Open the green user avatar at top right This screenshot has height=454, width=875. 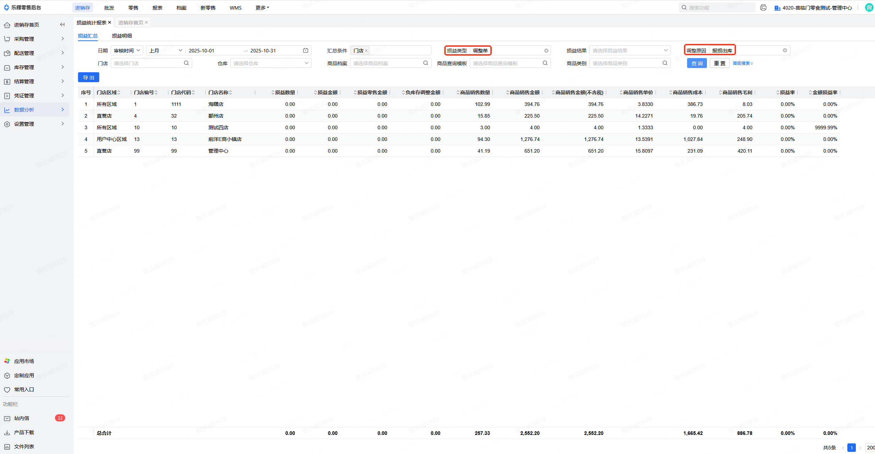click(x=869, y=7)
